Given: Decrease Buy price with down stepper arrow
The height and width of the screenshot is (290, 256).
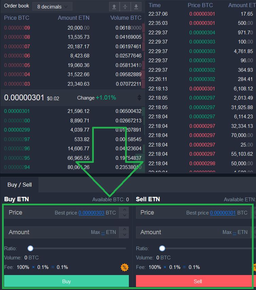Looking at the screenshot, I should coord(125,215).
